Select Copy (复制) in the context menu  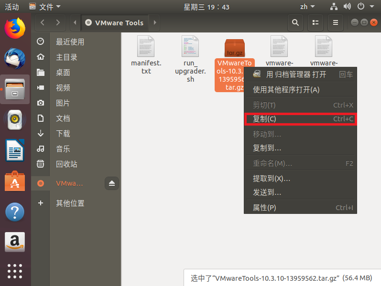(264, 119)
